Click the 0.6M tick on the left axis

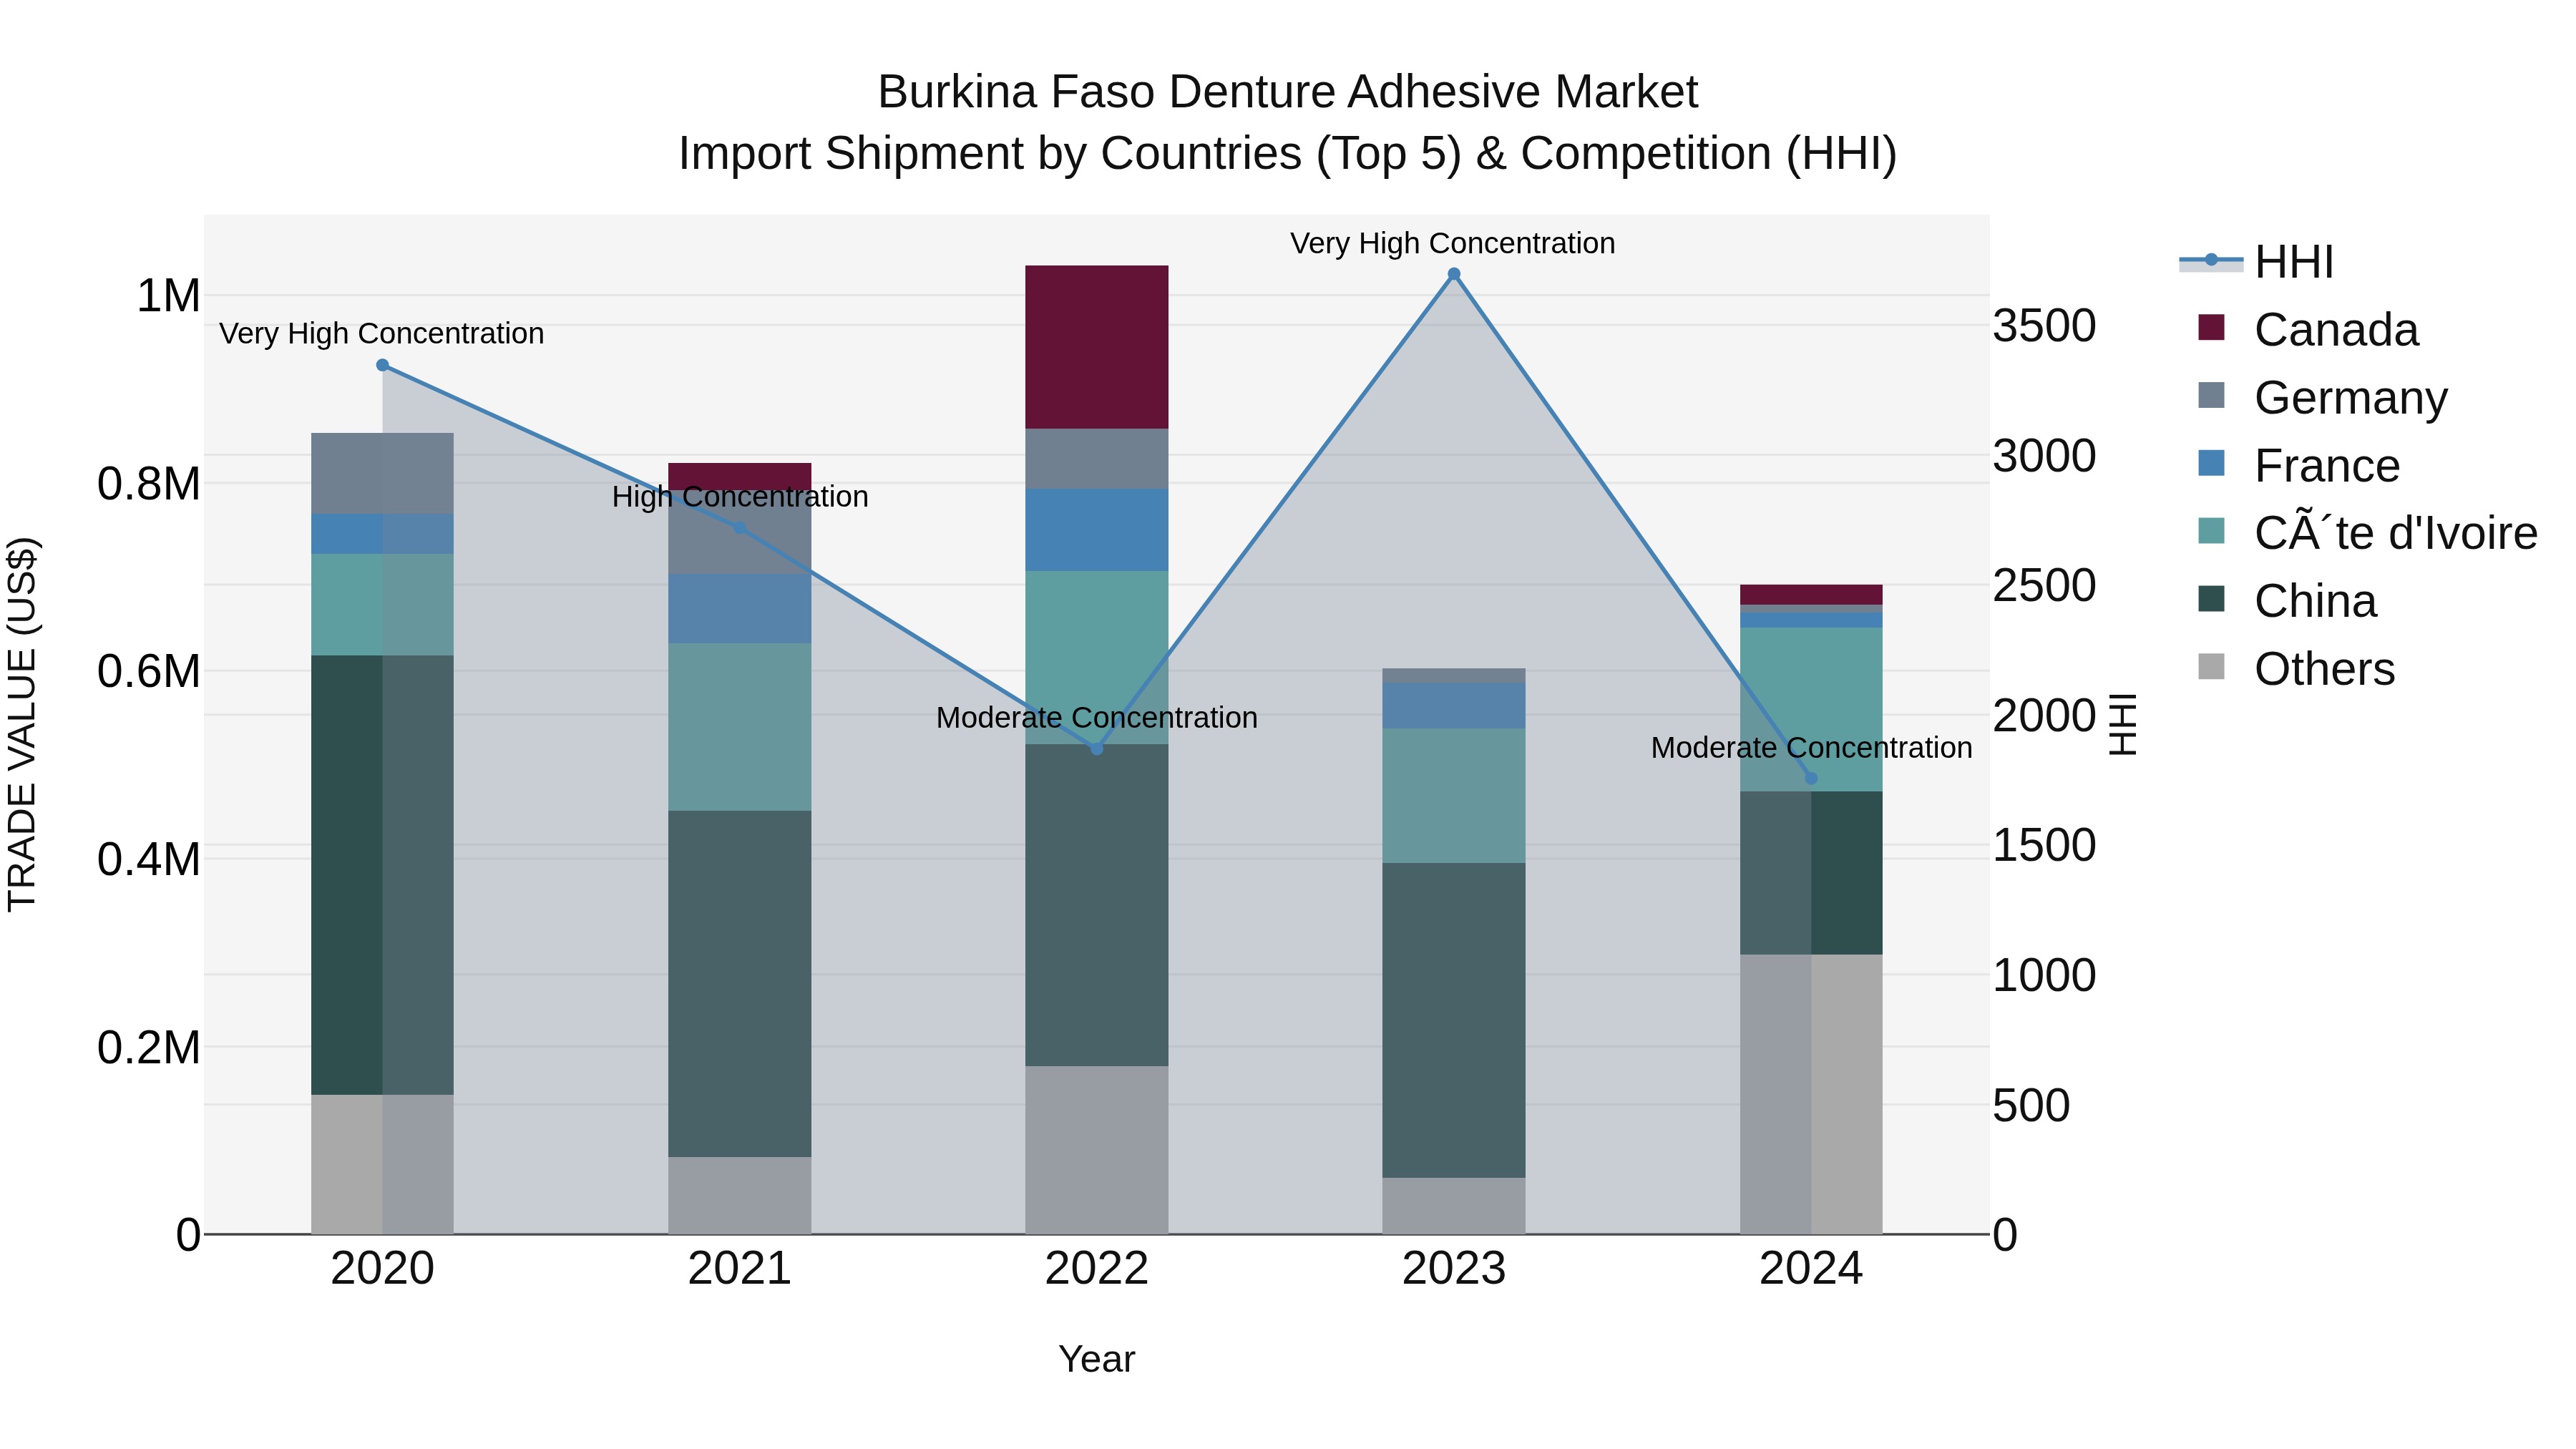click(x=149, y=671)
